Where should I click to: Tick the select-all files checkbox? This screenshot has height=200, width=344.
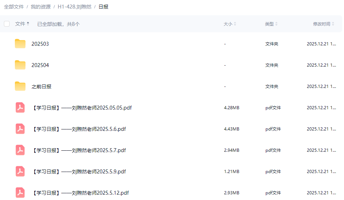[7, 24]
